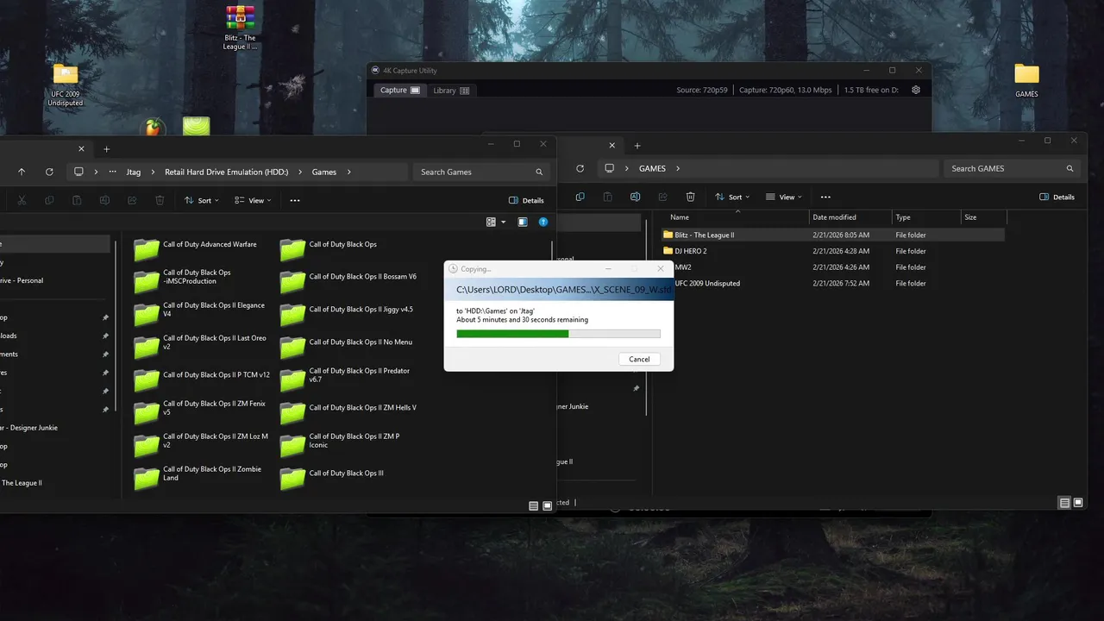Image resolution: width=1104 pixels, height=621 pixels.
Task: Click Cut icon in Games window toolbar
Action: pyautogui.click(x=22, y=200)
